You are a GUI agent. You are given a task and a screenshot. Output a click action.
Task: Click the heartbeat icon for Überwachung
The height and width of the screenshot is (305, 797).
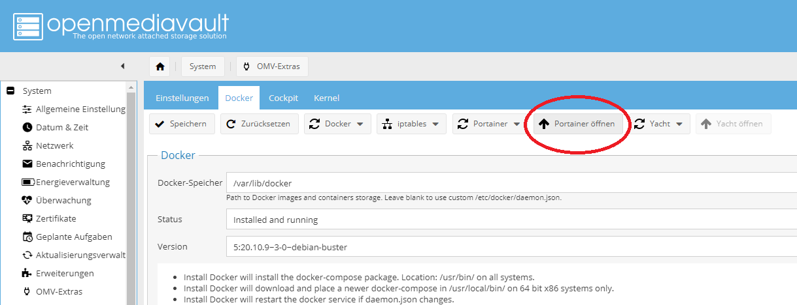(x=27, y=200)
